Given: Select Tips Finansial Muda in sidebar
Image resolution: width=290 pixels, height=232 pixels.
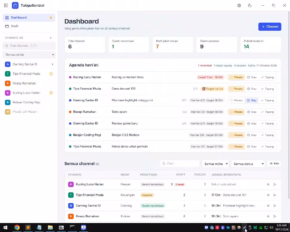Looking at the screenshot, I should 29,74.
